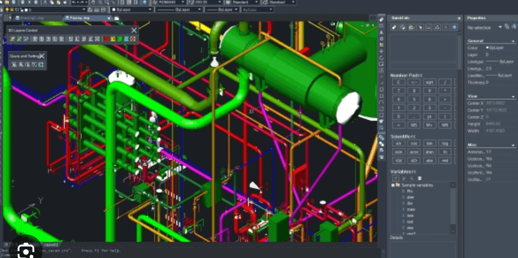The height and width of the screenshot is (258, 518).
Task: Switch to the Layout1 tab
Action: pos(50,244)
